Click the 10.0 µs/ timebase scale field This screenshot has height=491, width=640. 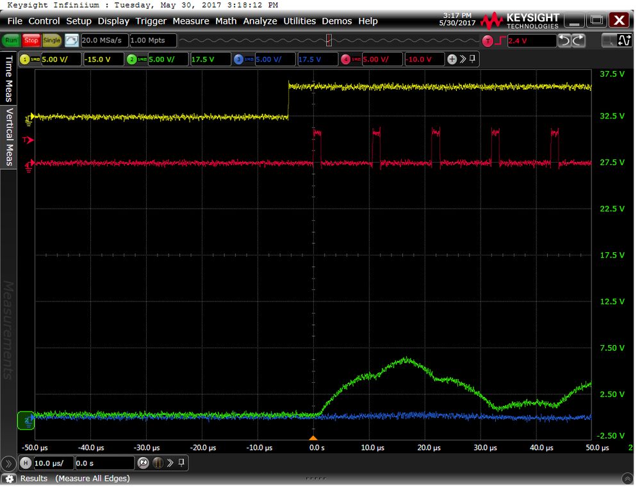point(53,463)
